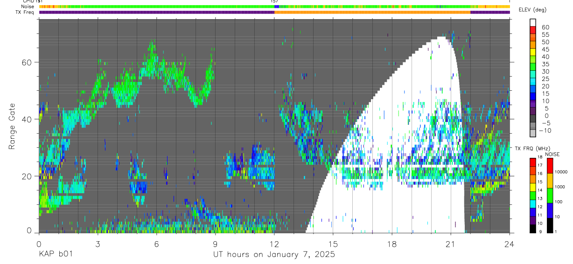Image resolution: width=573 pixels, height=264 pixels.
Task: Click the purple TX Freq strip before 12 UT
Action: [x=156, y=12]
